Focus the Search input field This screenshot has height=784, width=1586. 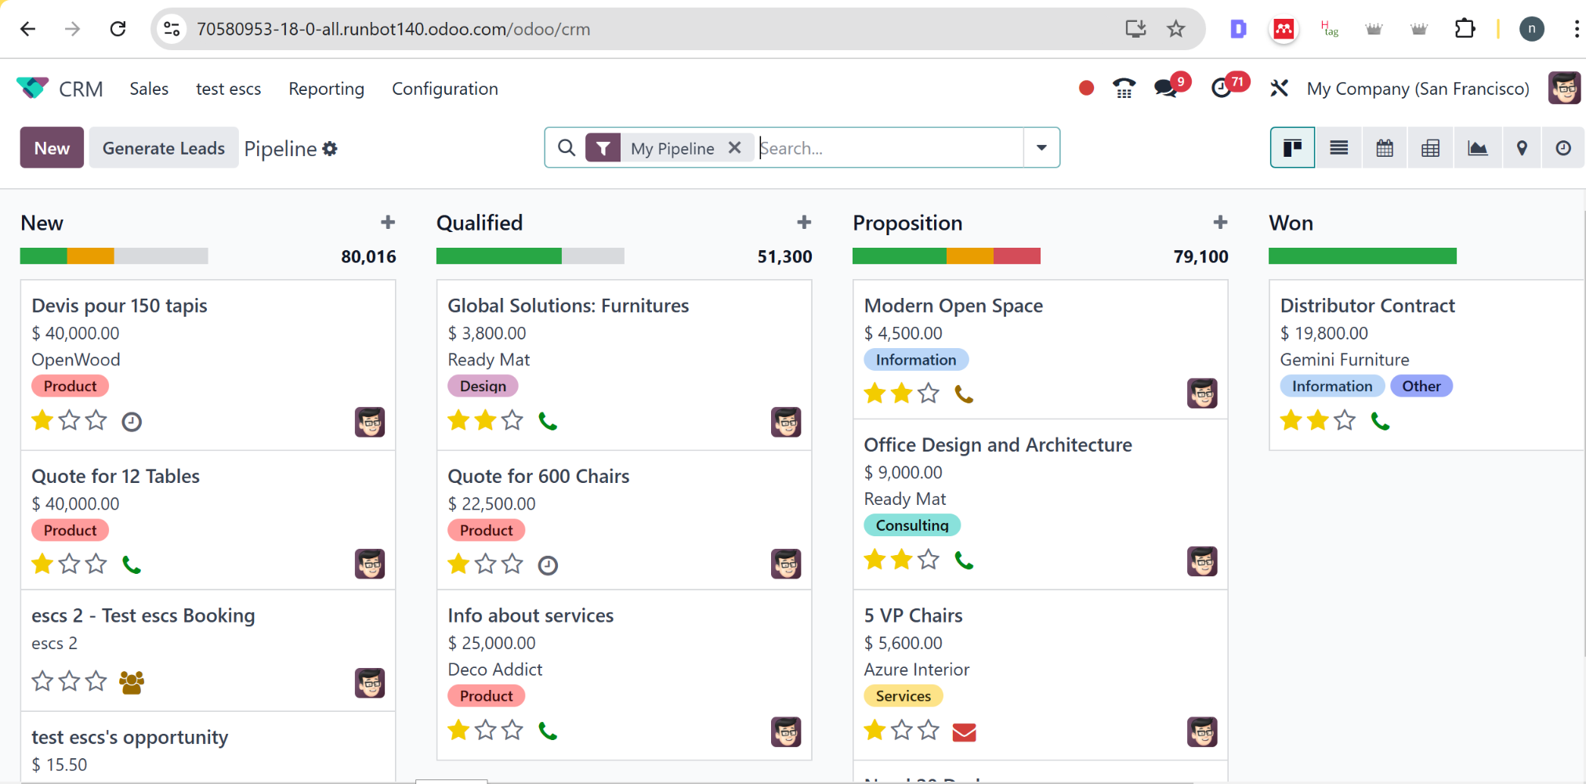(889, 147)
